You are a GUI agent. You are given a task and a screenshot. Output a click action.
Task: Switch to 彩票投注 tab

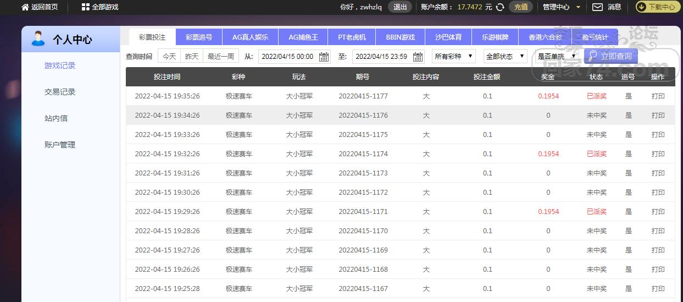pos(152,37)
